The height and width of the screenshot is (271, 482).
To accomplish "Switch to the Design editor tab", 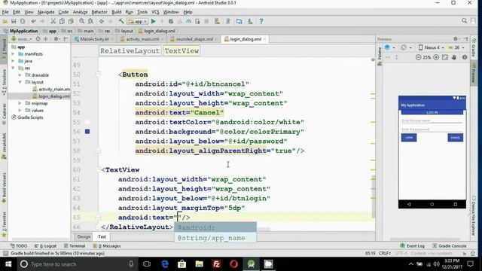I will coord(84,237).
